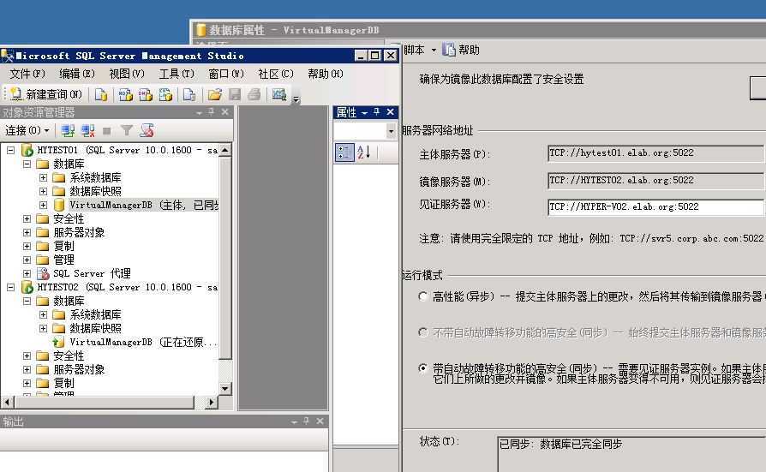Click the DMX query toolbar icon
Viewport: 766px width, 472px height.
tap(145, 94)
